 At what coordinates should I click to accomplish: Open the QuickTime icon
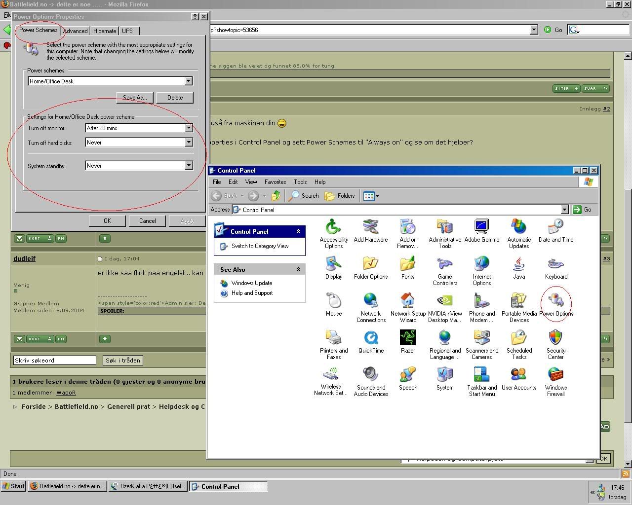click(371, 342)
